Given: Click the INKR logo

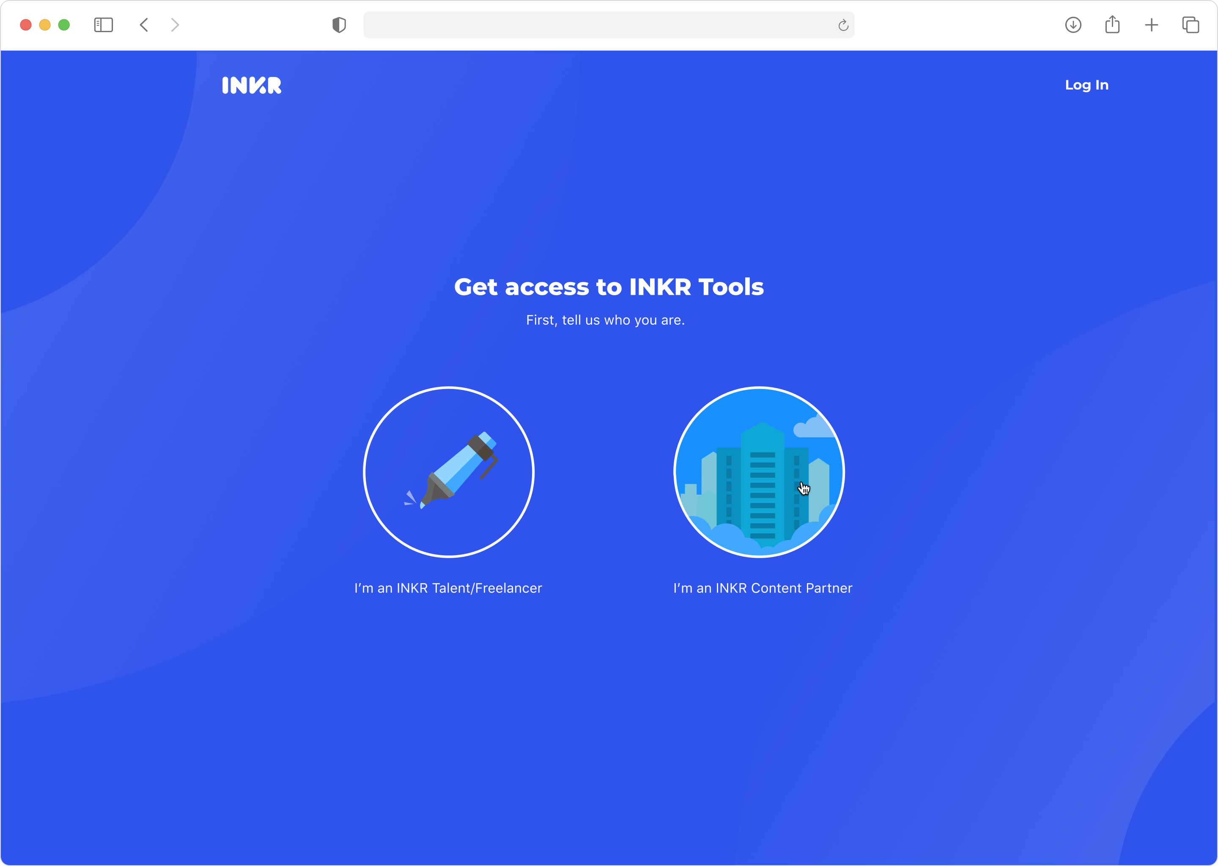Looking at the screenshot, I should pos(251,85).
